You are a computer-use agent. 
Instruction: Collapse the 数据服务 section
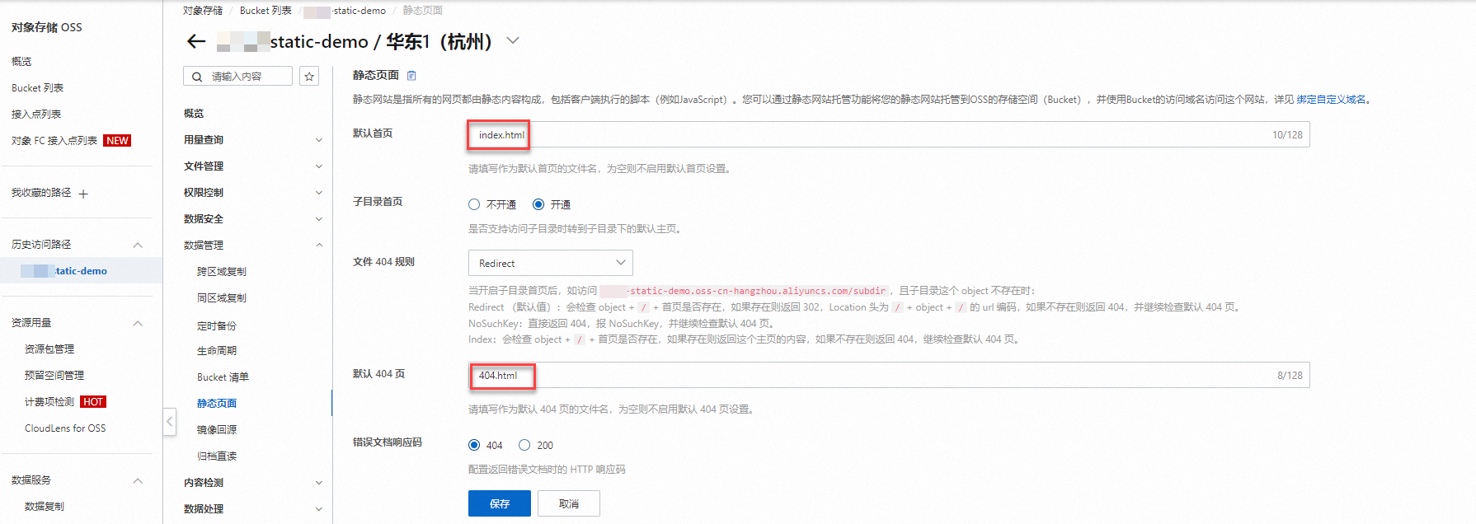click(138, 480)
